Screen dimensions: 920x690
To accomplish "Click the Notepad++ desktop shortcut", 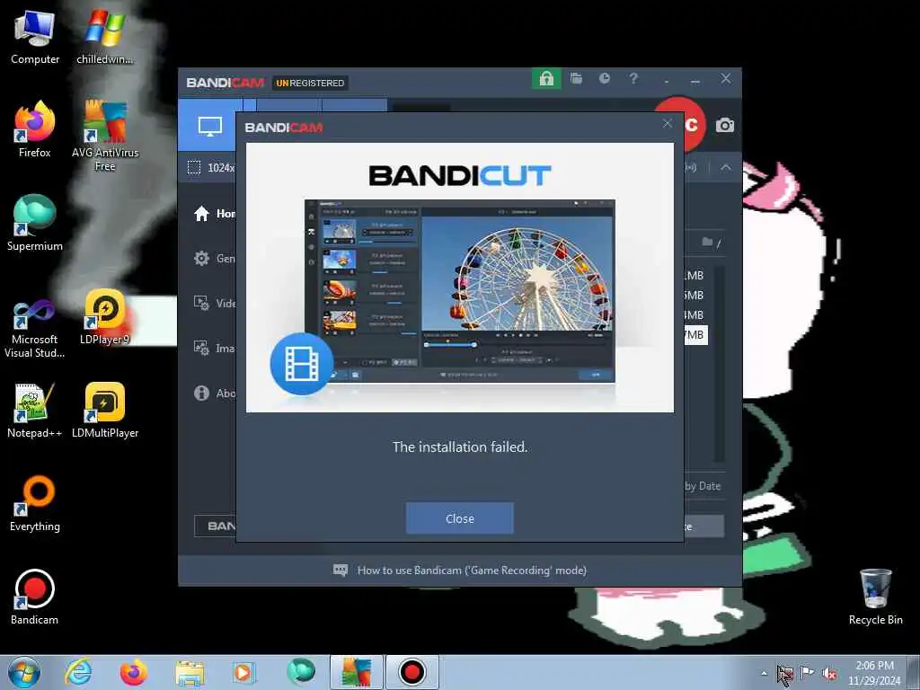I will coord(35,411).
